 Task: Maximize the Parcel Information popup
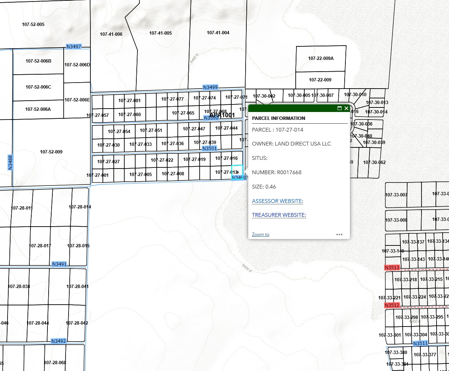(339, 108)
